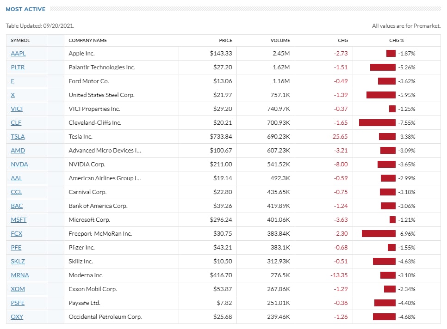447x329 pixels.
Task: Select Paysafe price $7.82
Action: (x=224, y=303)
